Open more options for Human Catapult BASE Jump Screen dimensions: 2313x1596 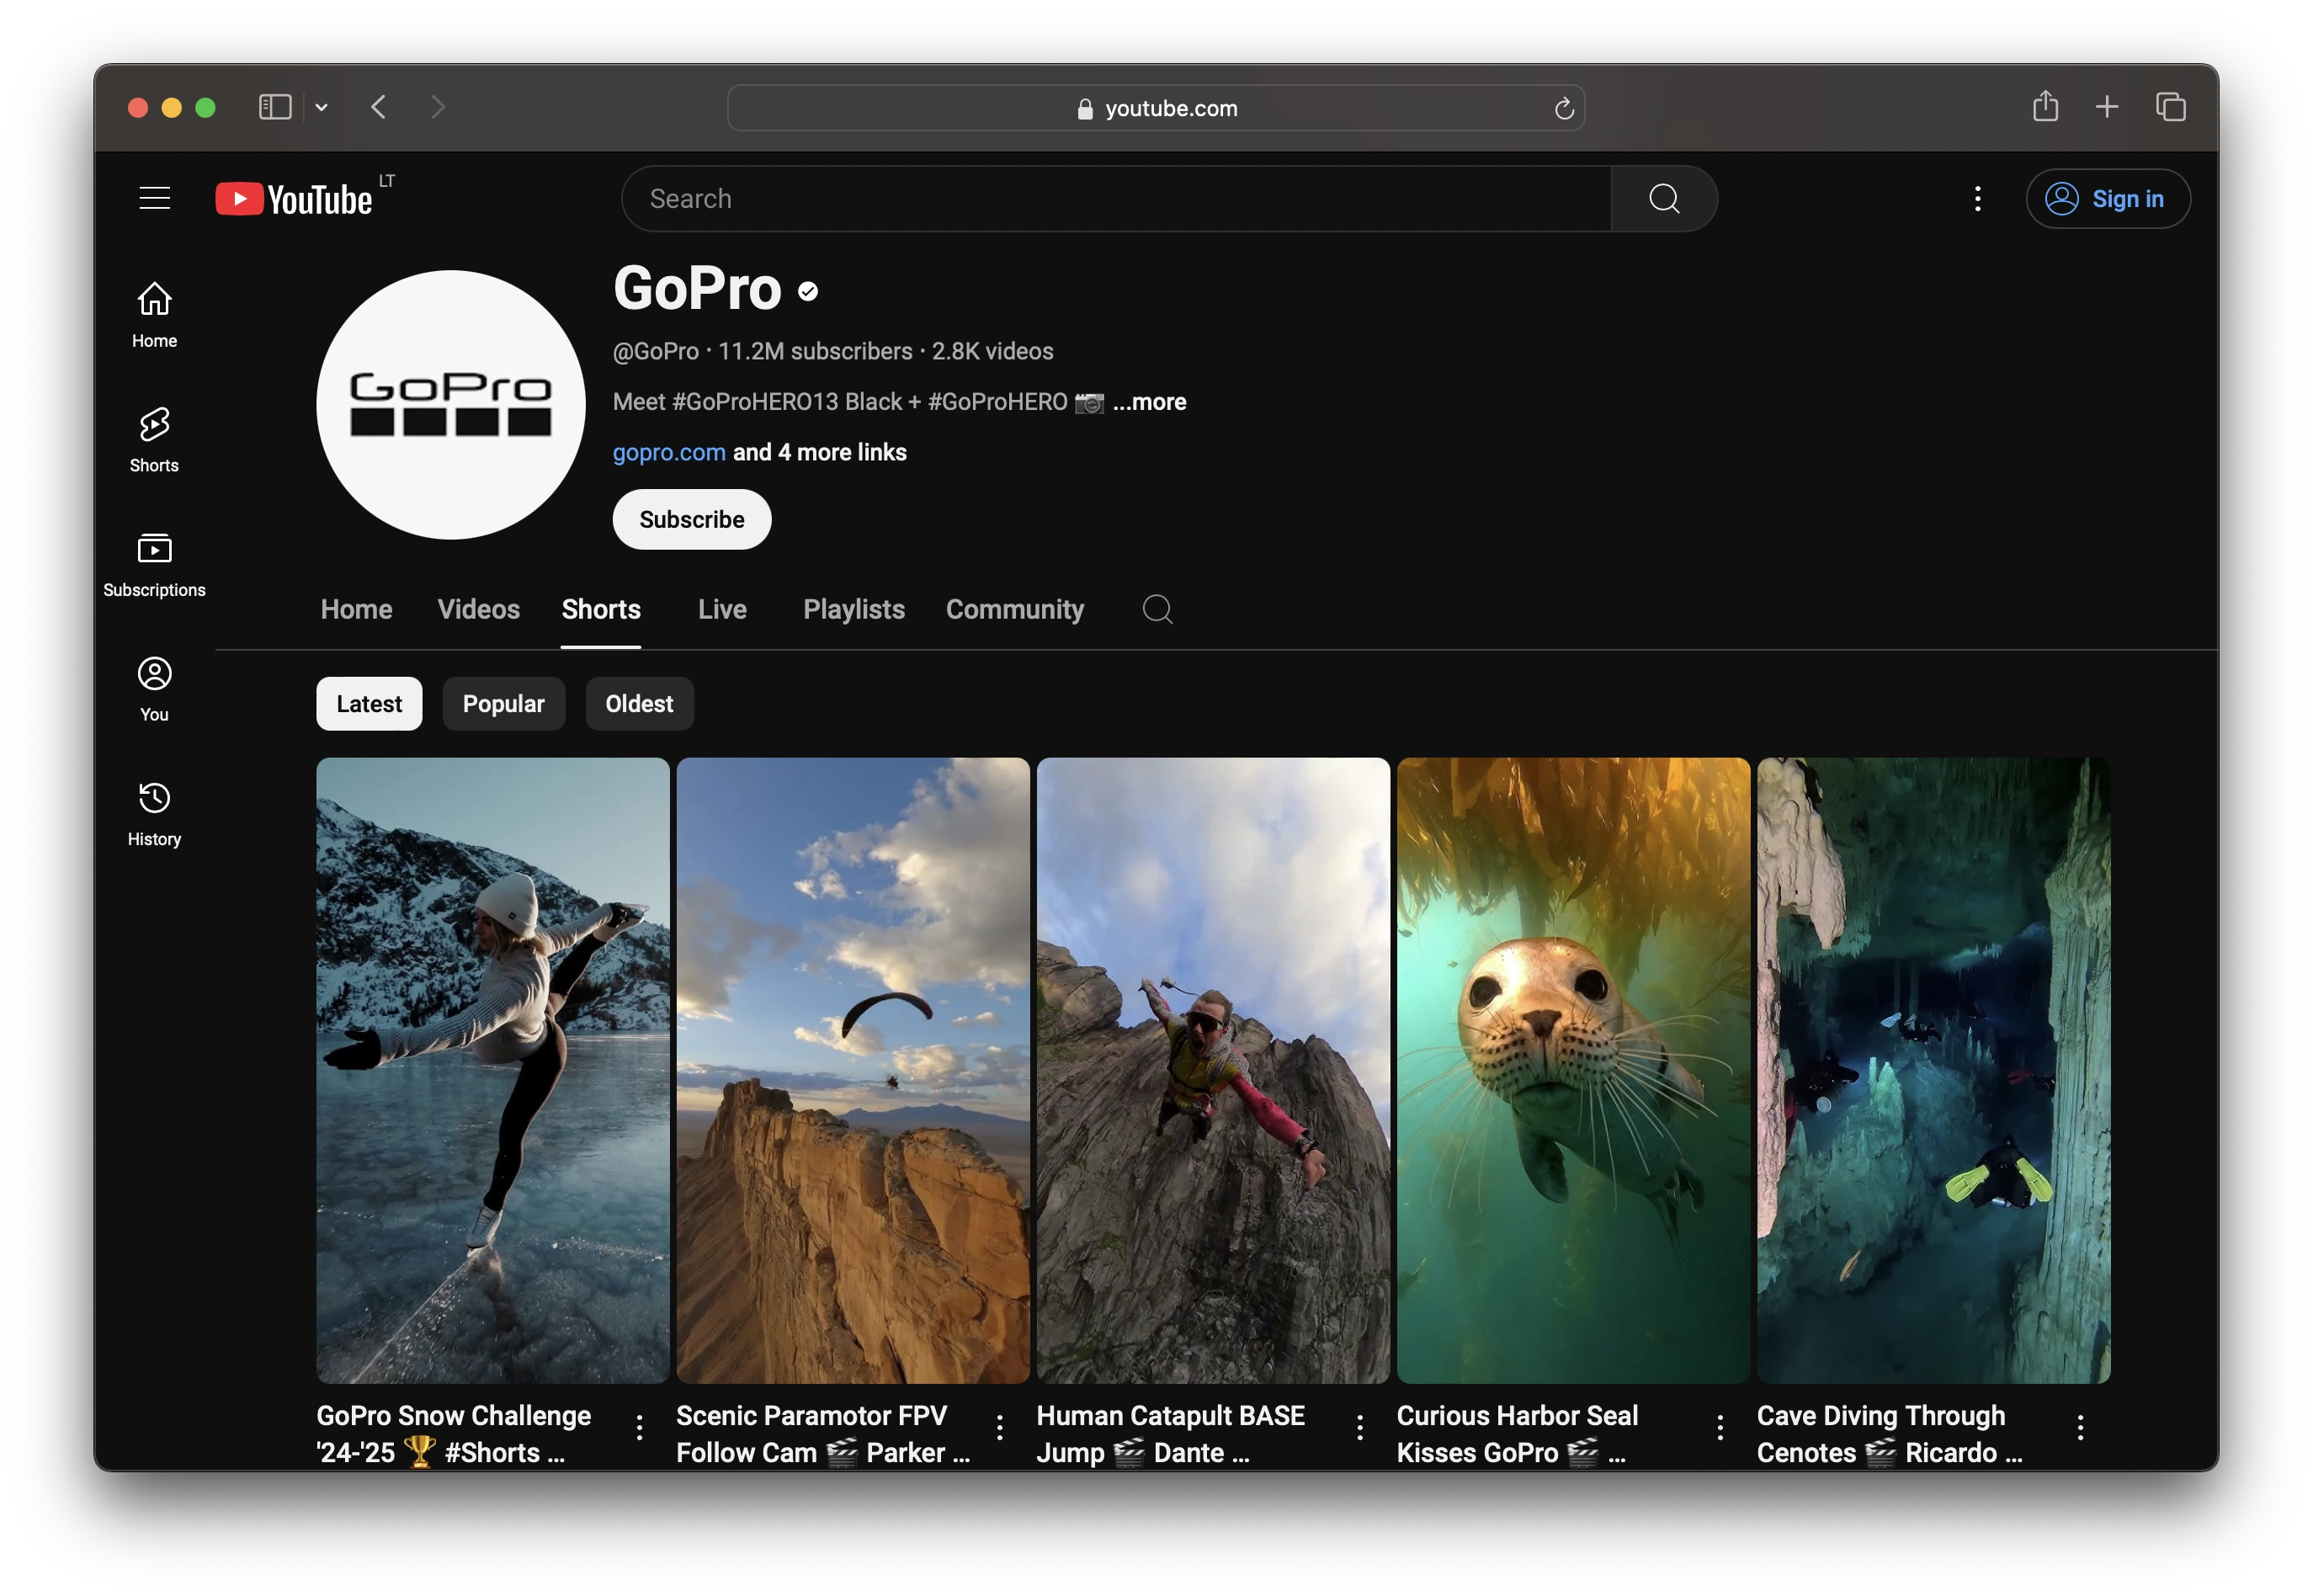click(1359, 1427)
